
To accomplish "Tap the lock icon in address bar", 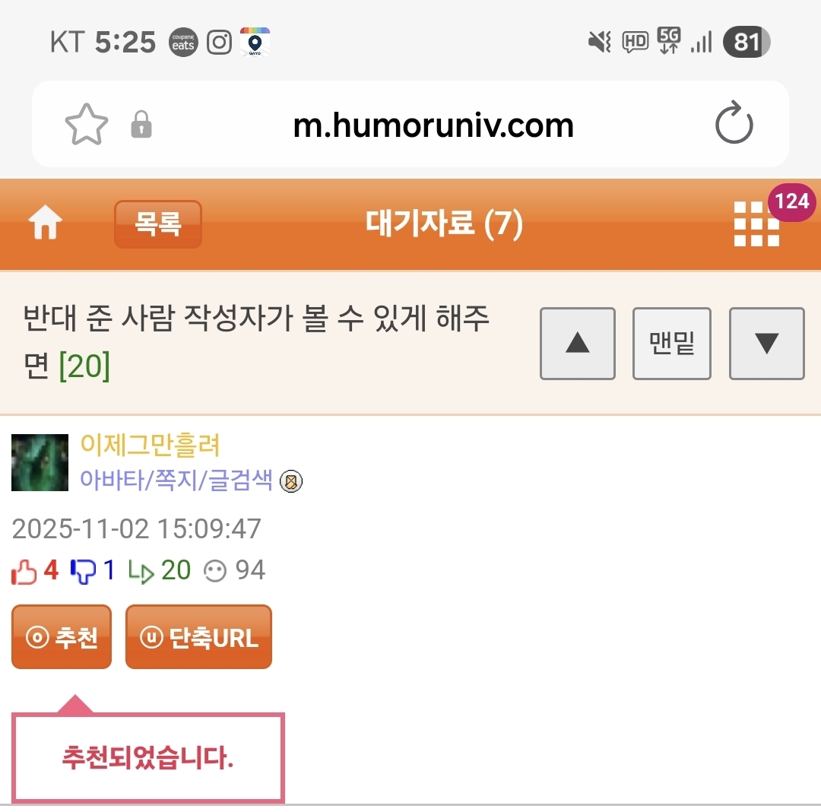I will click(x=141, y=125).
